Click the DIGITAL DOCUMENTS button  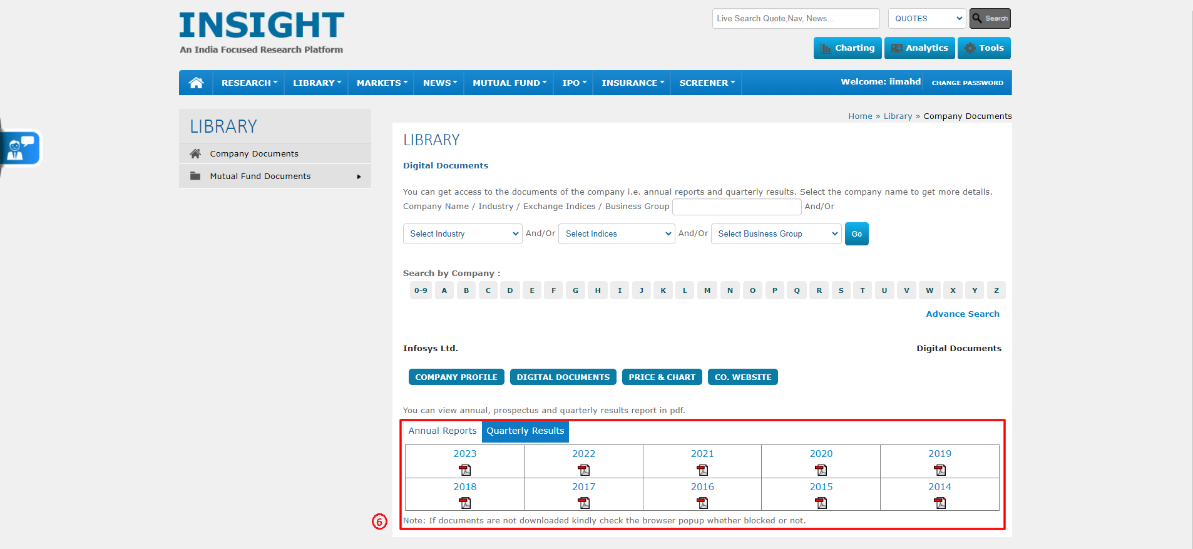tap(563, 377)
